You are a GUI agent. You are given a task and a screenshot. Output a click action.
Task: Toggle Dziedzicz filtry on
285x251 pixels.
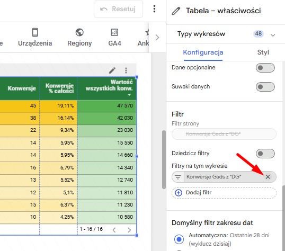click(265, 154)
